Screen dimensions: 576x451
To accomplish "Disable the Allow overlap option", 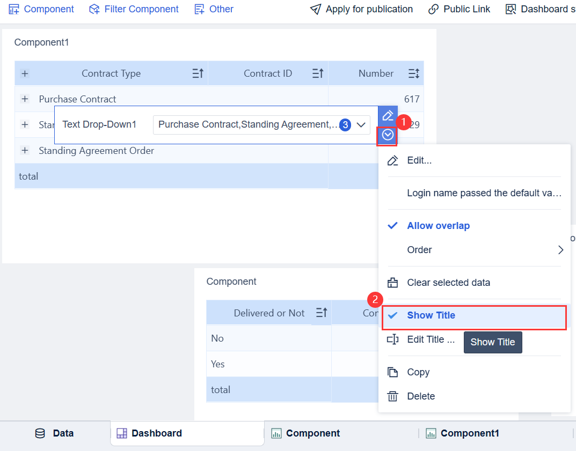I will pos(438,226).
